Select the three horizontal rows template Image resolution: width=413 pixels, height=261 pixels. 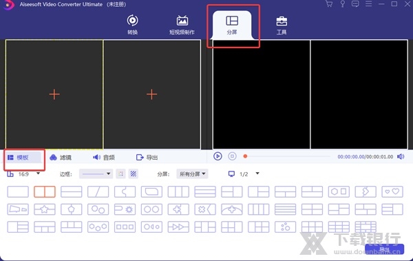coord(205,191)
